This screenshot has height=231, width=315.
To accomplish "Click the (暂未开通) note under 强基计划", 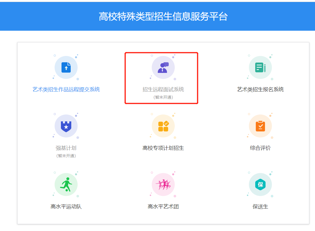I will [x=66, y=156].
